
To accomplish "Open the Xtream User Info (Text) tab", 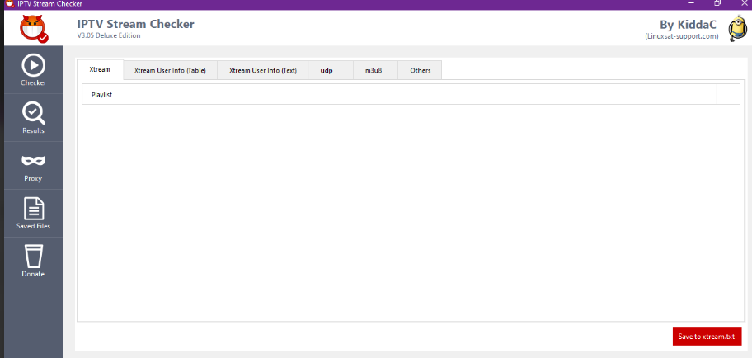I will (262, 70).
